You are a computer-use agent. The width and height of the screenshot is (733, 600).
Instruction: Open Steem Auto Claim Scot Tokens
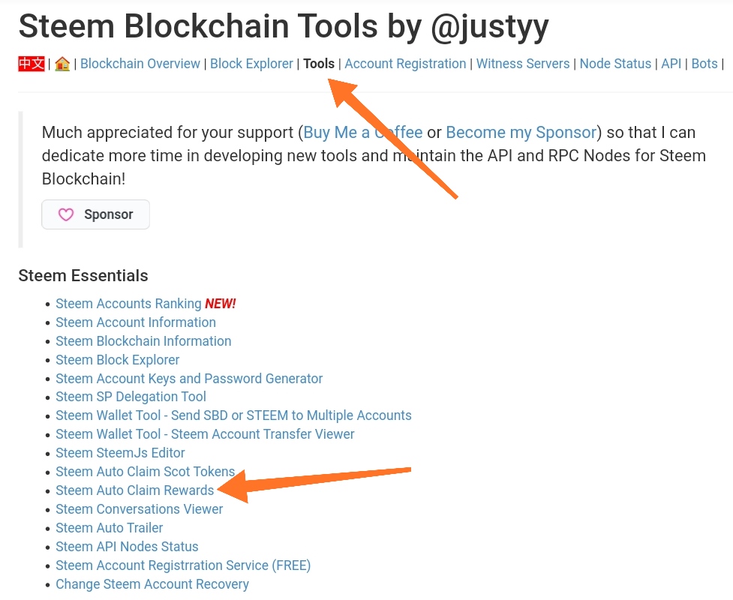pos(146,472)
